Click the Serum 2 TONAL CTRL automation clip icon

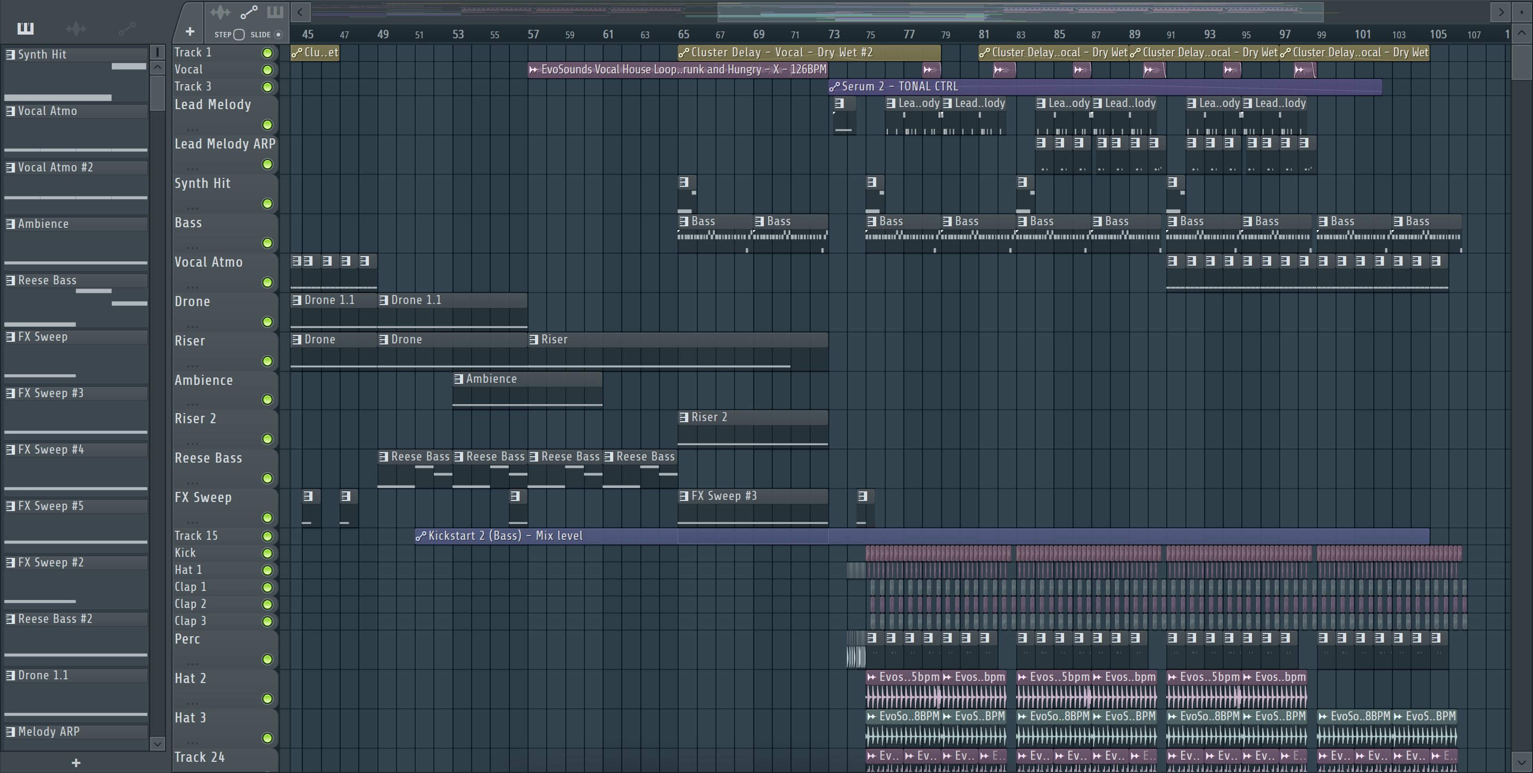click(834, 87)
